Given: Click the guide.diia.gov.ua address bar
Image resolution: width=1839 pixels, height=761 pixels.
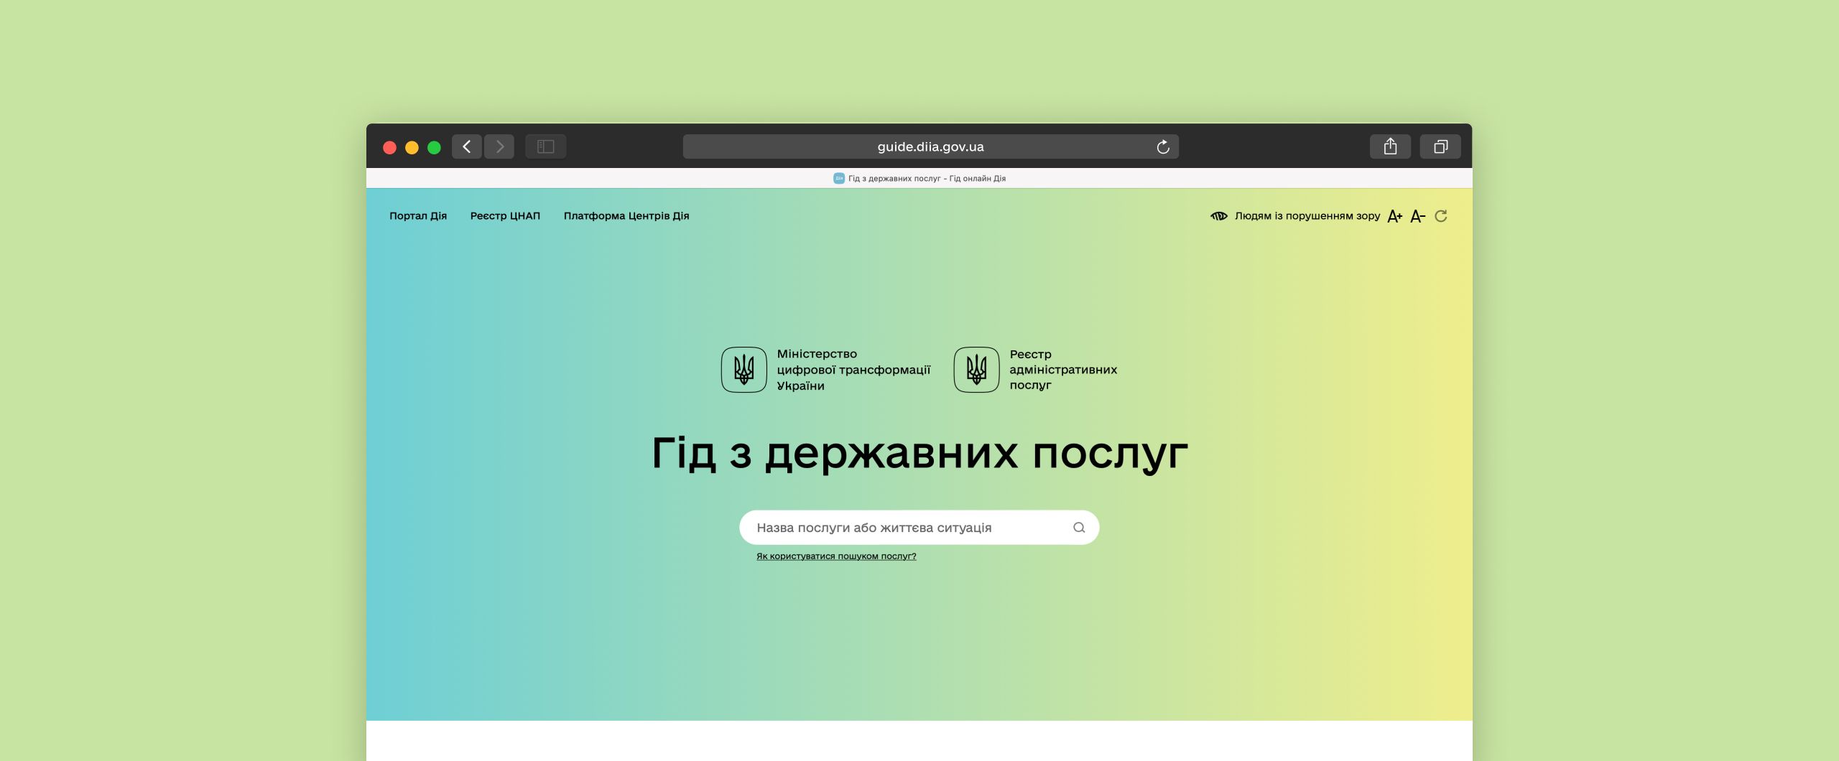Looking at the screenshot, I should (x=930, y=147).
